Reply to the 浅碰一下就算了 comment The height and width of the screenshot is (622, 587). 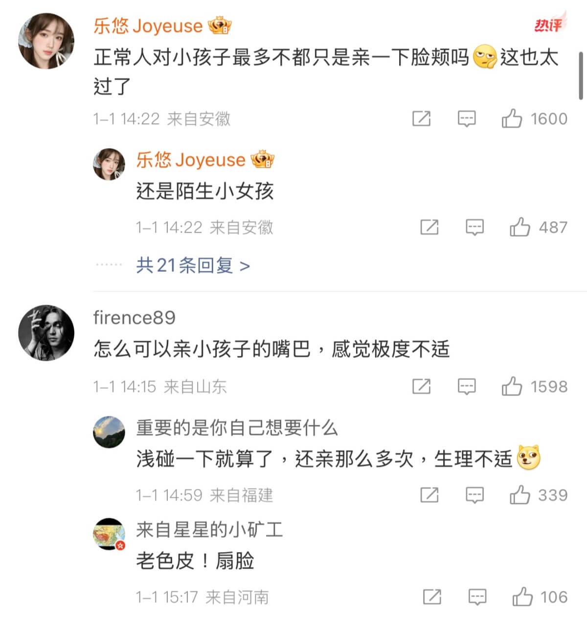474,495
